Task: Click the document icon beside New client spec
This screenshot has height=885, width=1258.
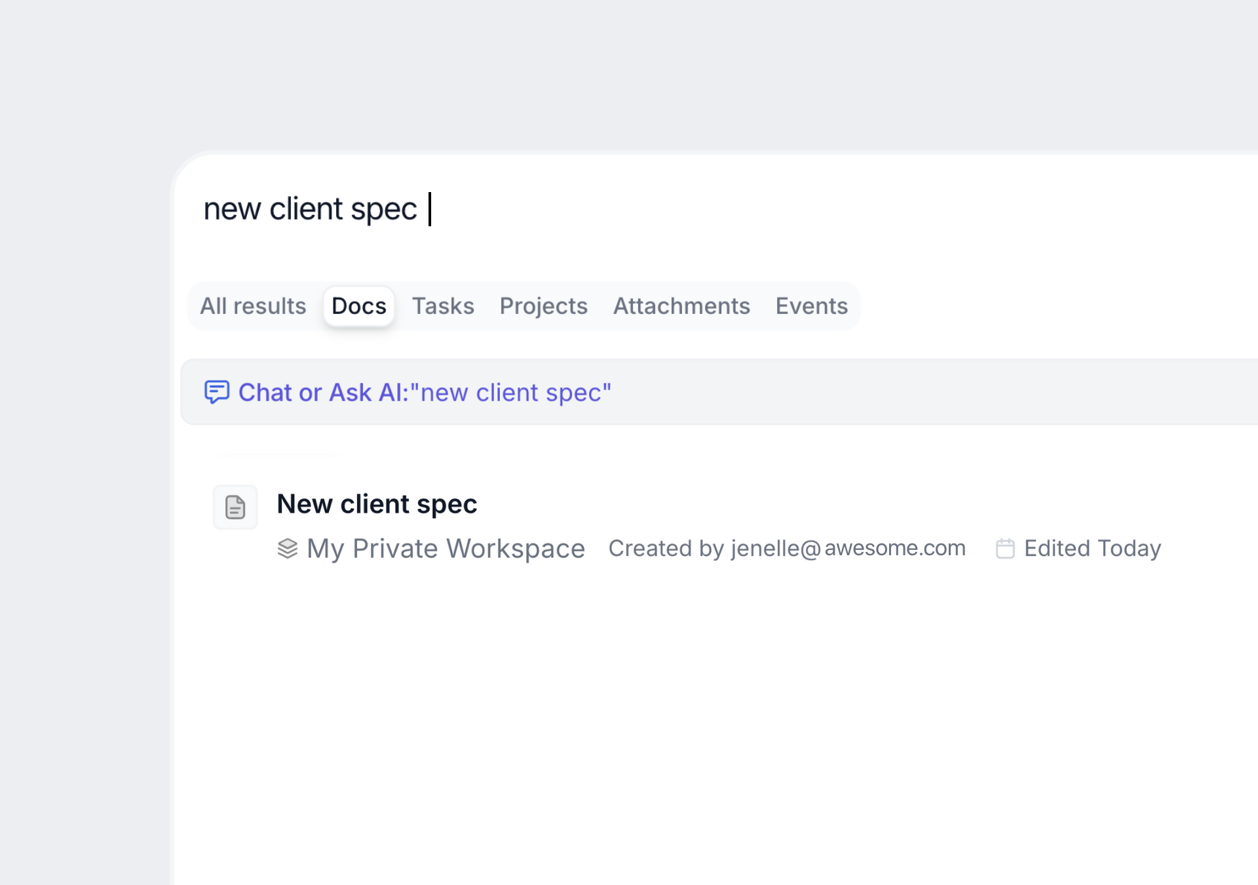Action: [x=235, y=507]
